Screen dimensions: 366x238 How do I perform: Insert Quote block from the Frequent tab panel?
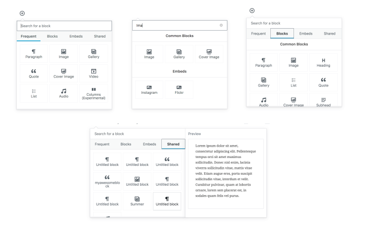point(34,74)
